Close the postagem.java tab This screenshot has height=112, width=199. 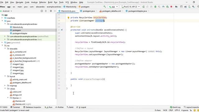click(96, 11)
